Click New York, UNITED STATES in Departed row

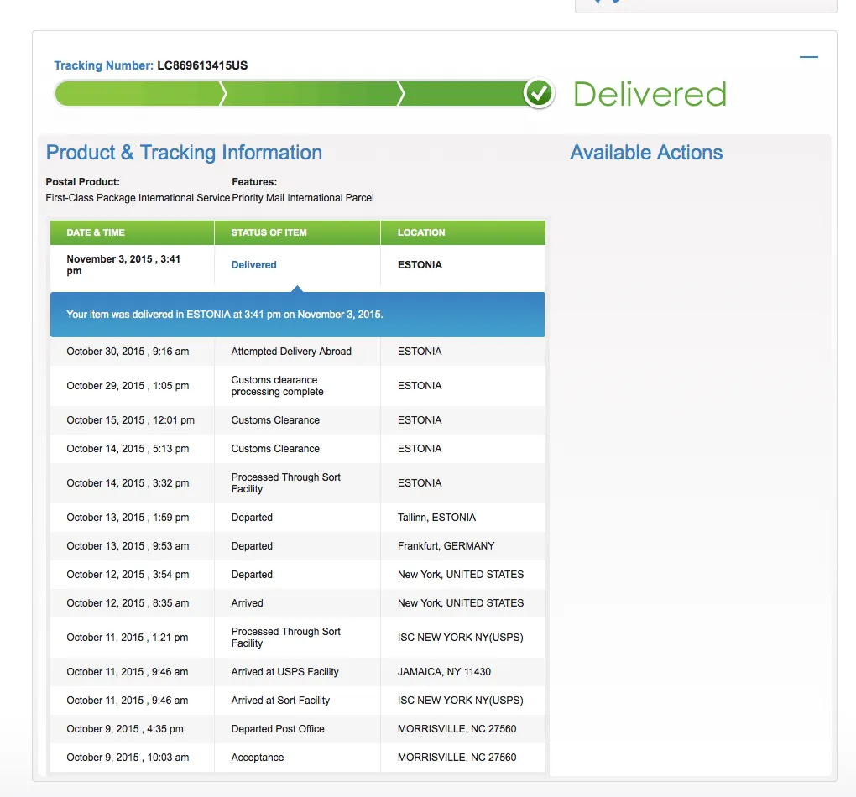[460, 575]
